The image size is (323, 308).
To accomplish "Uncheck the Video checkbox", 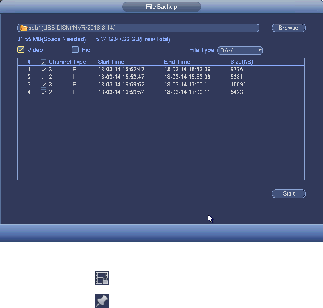I will [x=21, y=50].
